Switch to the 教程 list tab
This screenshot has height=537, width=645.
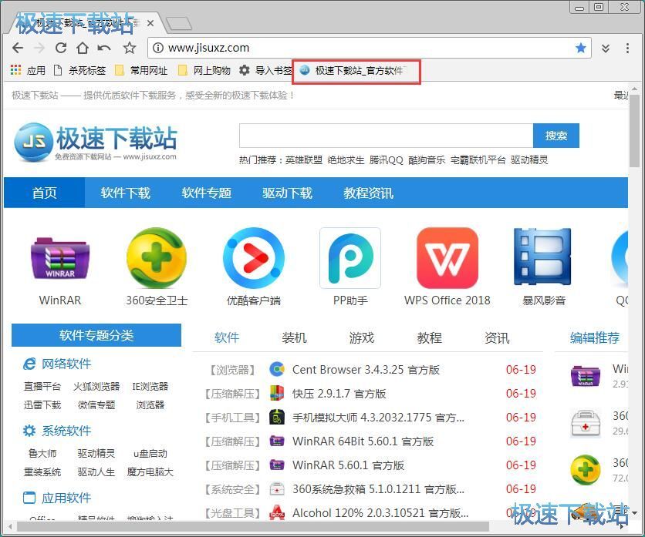pos(430,337)
